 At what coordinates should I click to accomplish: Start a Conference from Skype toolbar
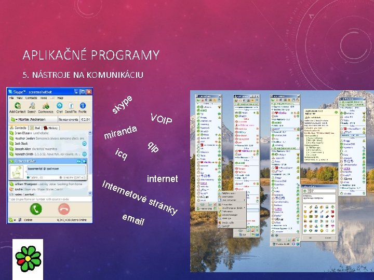point(46,108)
